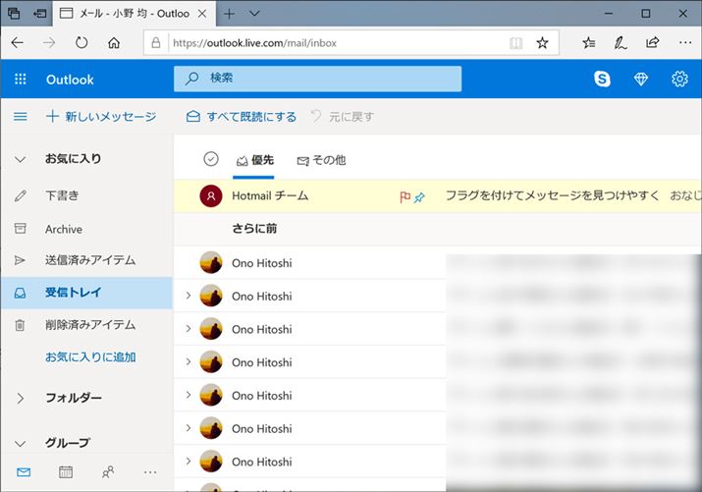Open the 送信済みアイテム folder
Image resolution: width=702 pixels, height=492 pixels.
coord(90,260)
